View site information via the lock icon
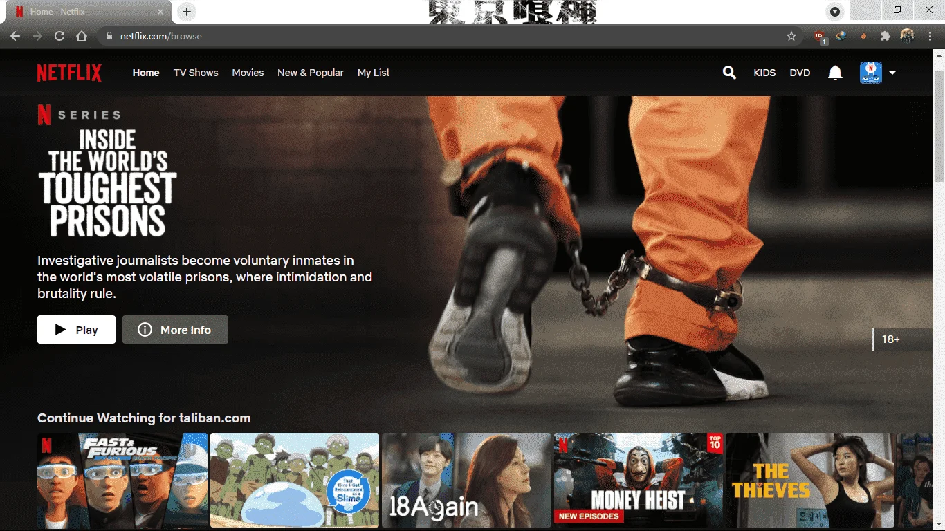Screen dimensions: 945x531 click(109, 36)
